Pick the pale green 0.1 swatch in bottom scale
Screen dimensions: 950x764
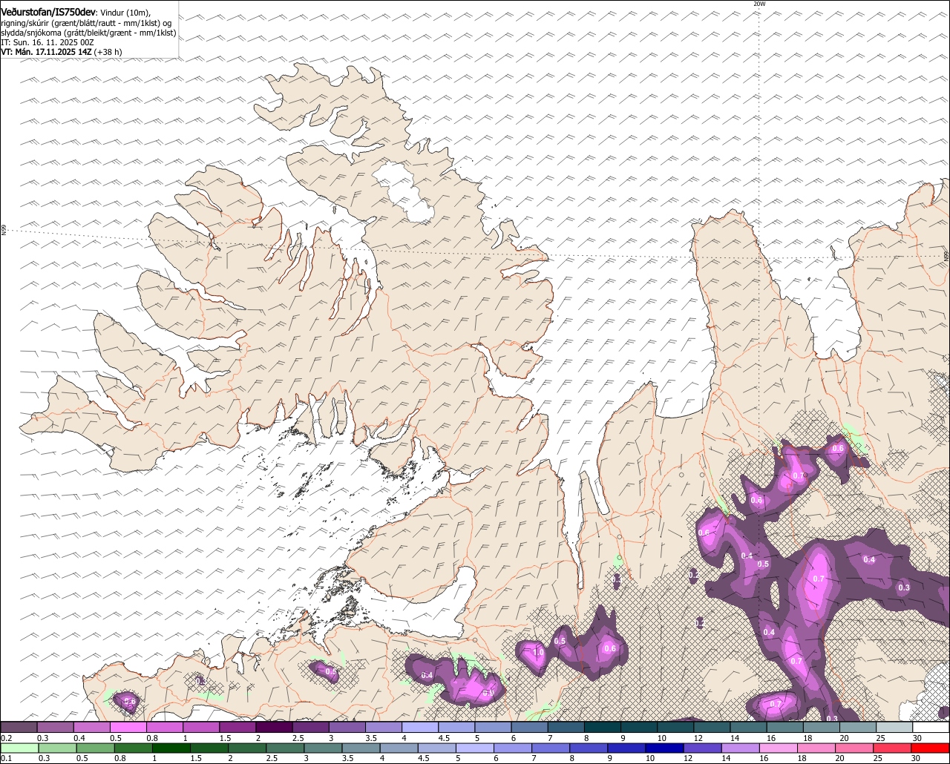pos(19,748)
